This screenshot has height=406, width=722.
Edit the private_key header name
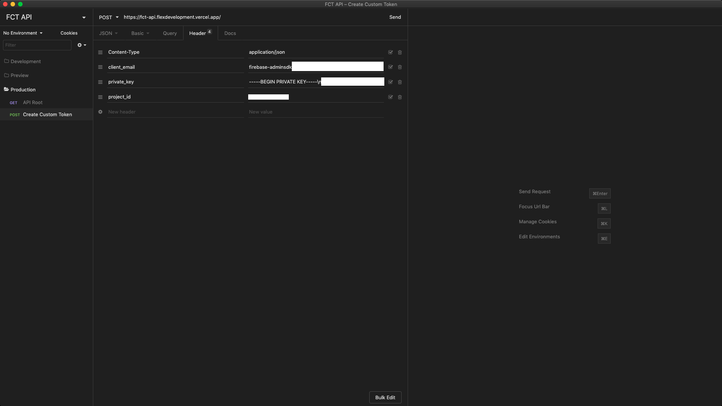pyautogui.click(x=176, y=82)
